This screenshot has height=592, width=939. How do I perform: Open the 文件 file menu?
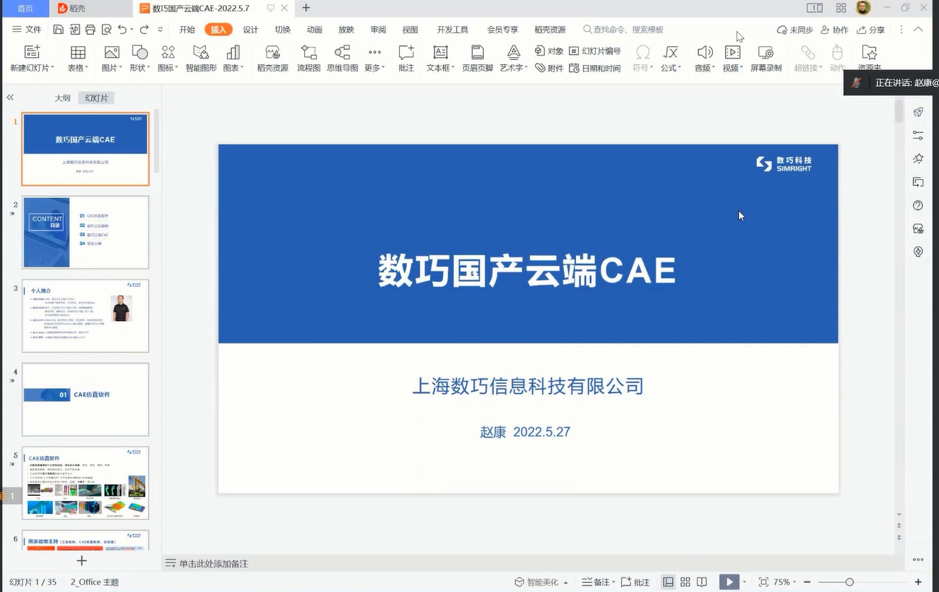point(27,30)
